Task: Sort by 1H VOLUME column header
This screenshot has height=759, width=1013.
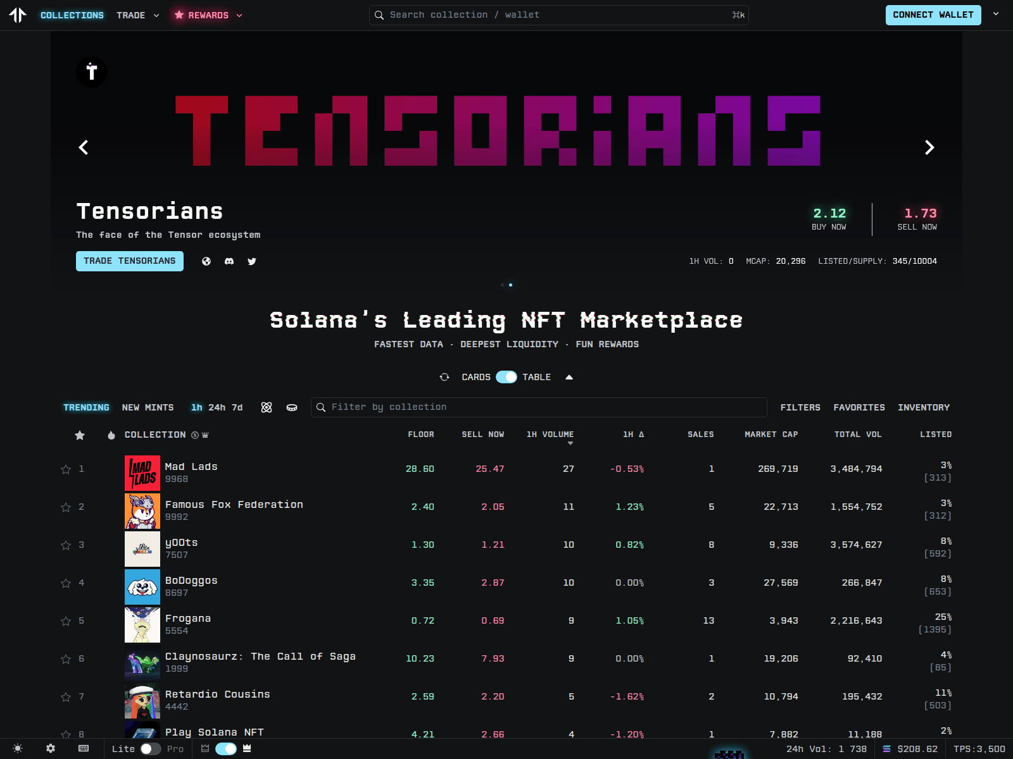Action: pyautogui.click(x=550, y=435)
